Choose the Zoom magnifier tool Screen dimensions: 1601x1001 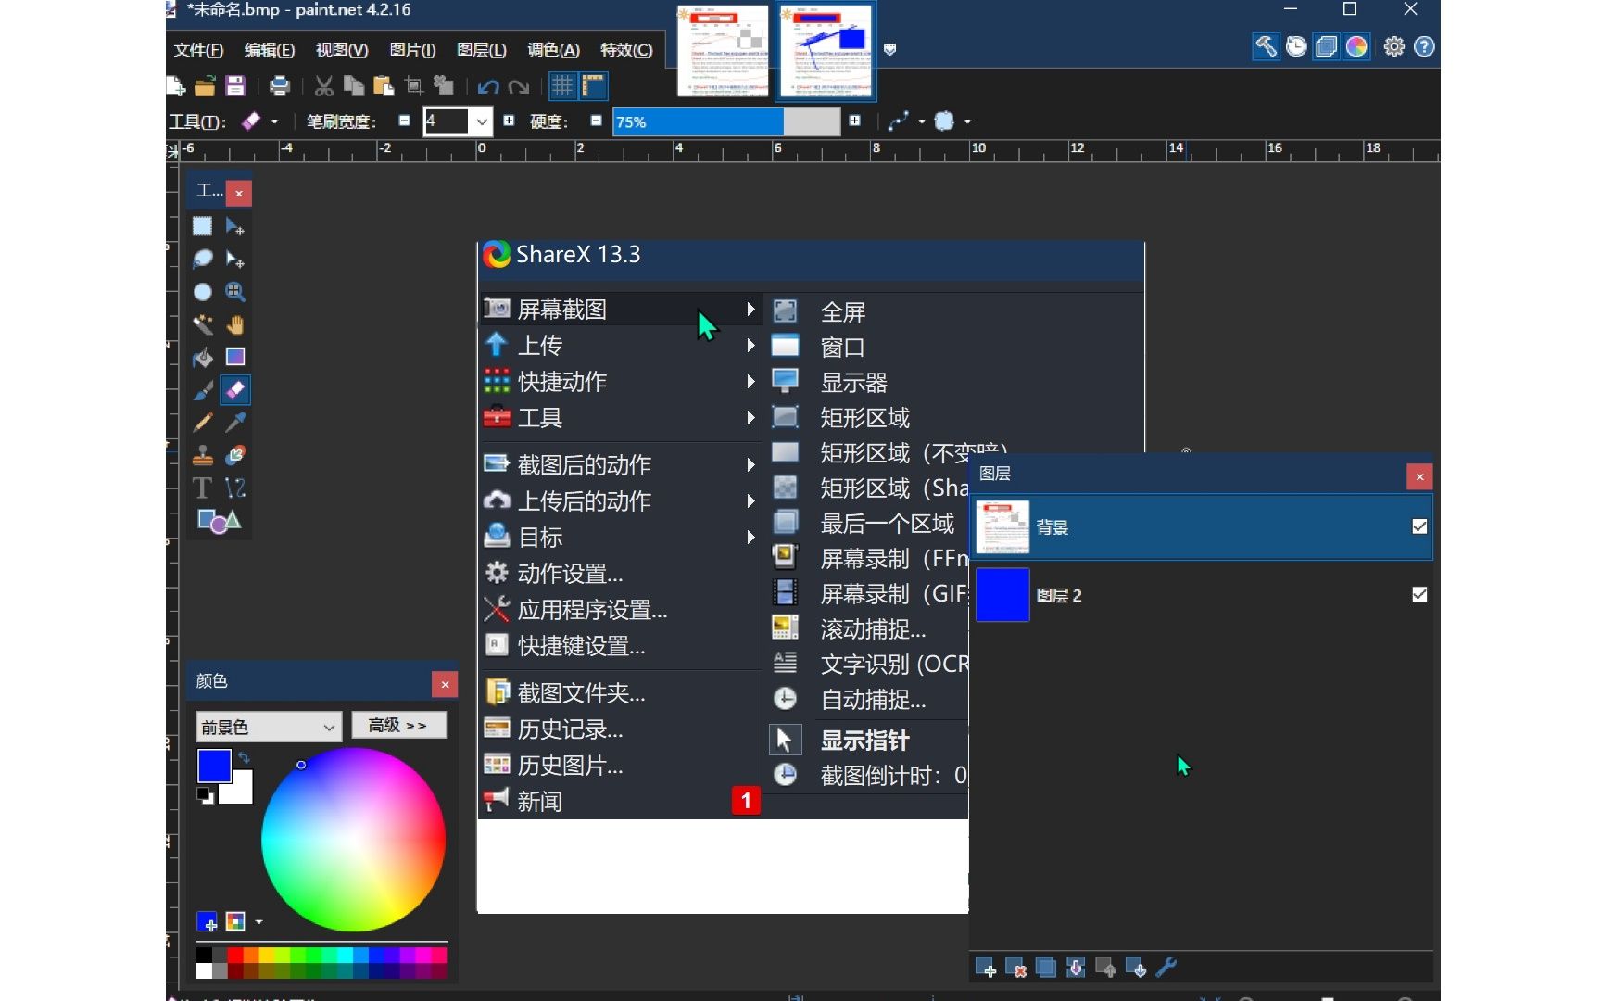tap(235, 292)
